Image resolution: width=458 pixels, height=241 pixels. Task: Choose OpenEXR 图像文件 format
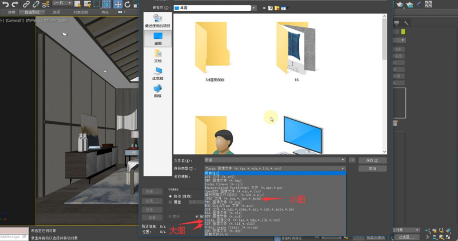click(x=275, y=191)
